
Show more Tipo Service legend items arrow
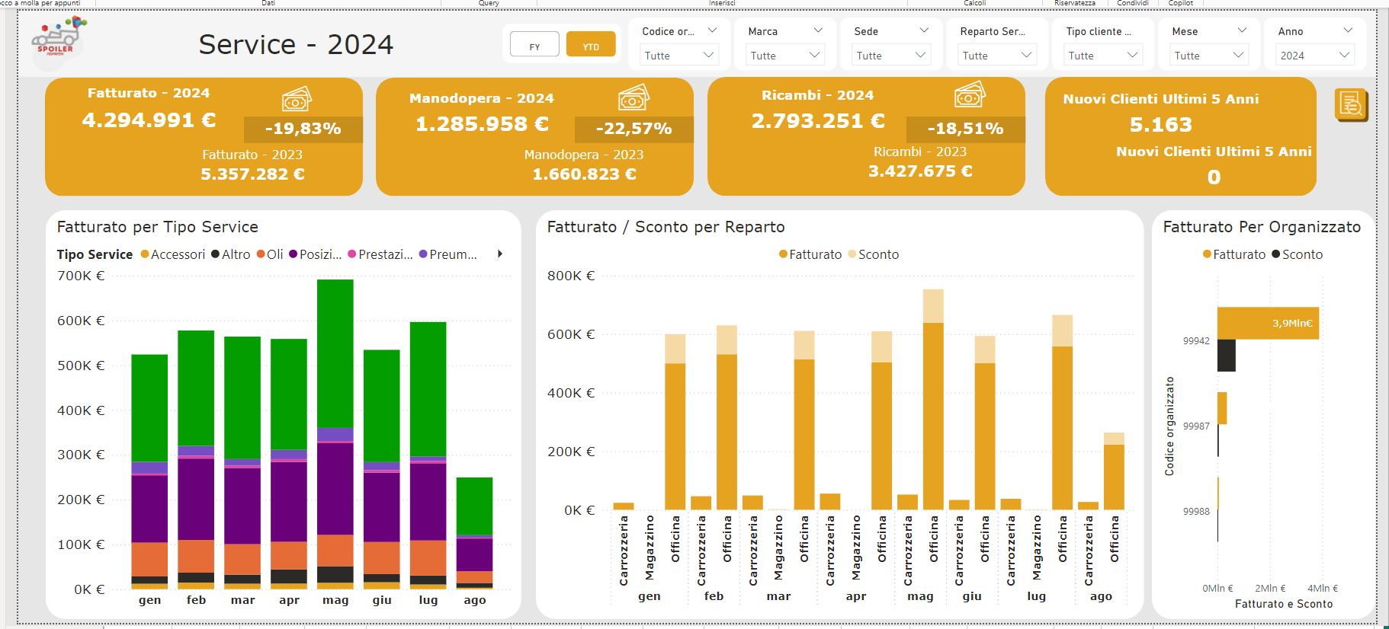click(x=500, y=254)
